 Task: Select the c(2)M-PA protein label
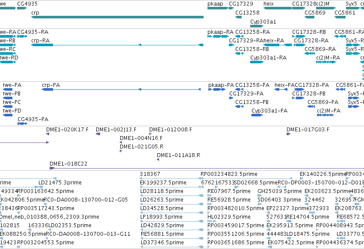[x=329, y=111]
